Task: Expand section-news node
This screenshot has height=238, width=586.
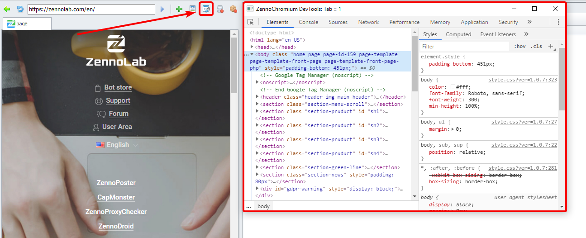Action: [257, 175]
